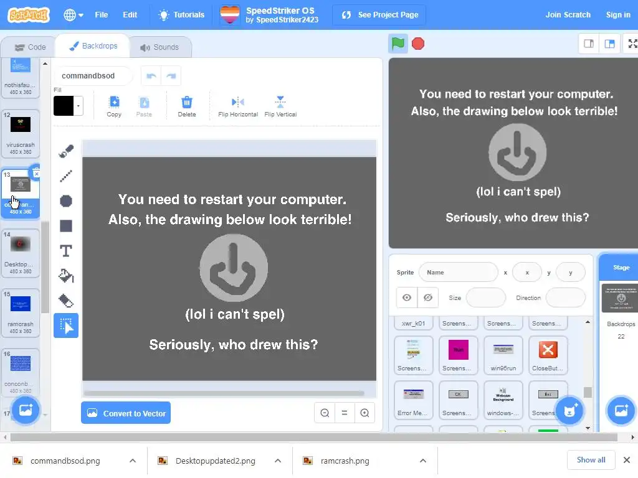Redo the last edit

171,76
